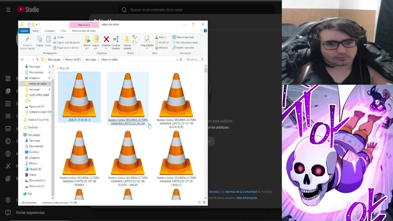The height and width of the screenshot is (221, 393).
Task: Click the Reproducir contextual tab header
Action: coord(84,25)
